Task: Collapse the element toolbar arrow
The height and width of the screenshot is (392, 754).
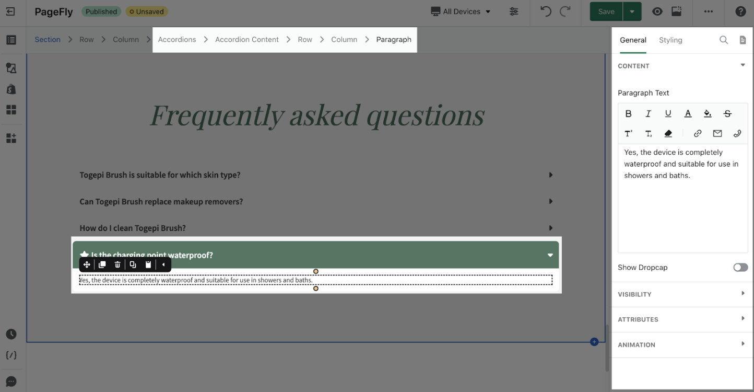Action: click(163, 264)
